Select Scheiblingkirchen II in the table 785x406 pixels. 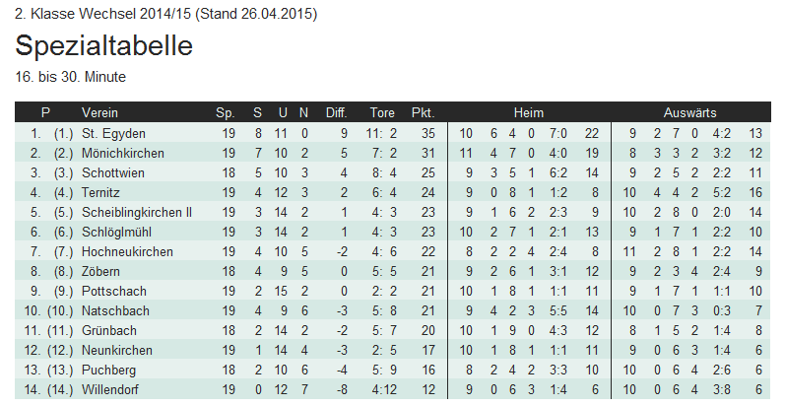tap(137, 212)
